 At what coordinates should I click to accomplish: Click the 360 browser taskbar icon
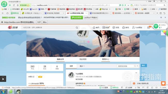[11, 92]
